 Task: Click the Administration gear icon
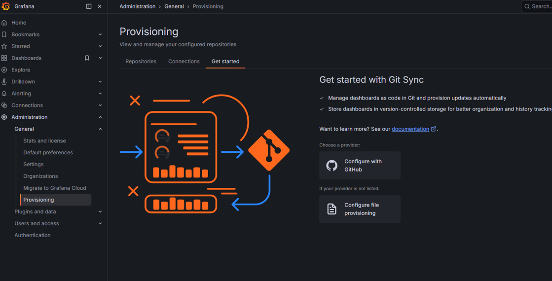pos(4,117)
